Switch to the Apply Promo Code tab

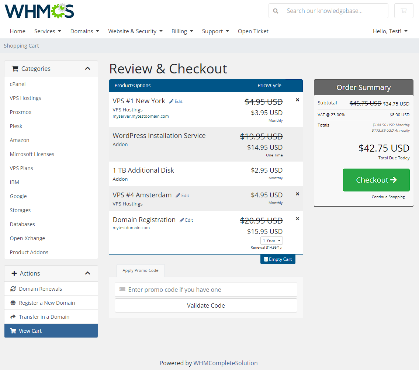(x=141, y=270)
